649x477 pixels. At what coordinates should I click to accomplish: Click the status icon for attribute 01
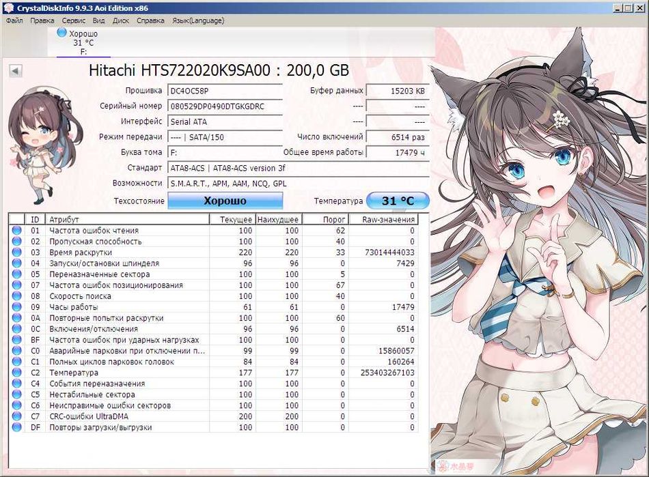click(x=16, y=230)
